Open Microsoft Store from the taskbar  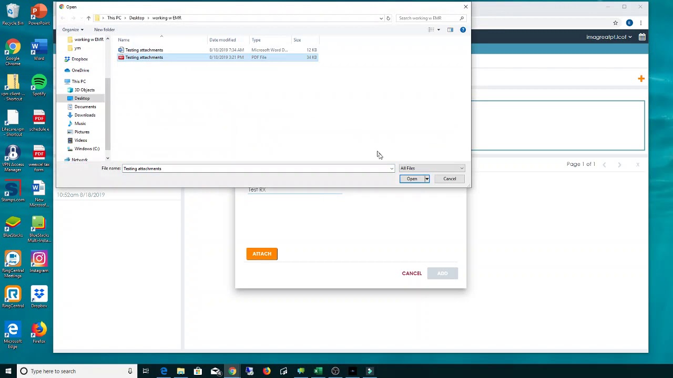click(x=198, y=371)
